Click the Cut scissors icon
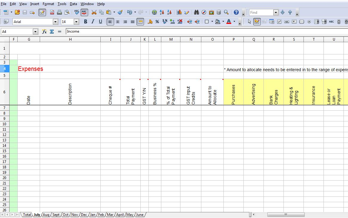348x218 pixels. pos(94,12)
